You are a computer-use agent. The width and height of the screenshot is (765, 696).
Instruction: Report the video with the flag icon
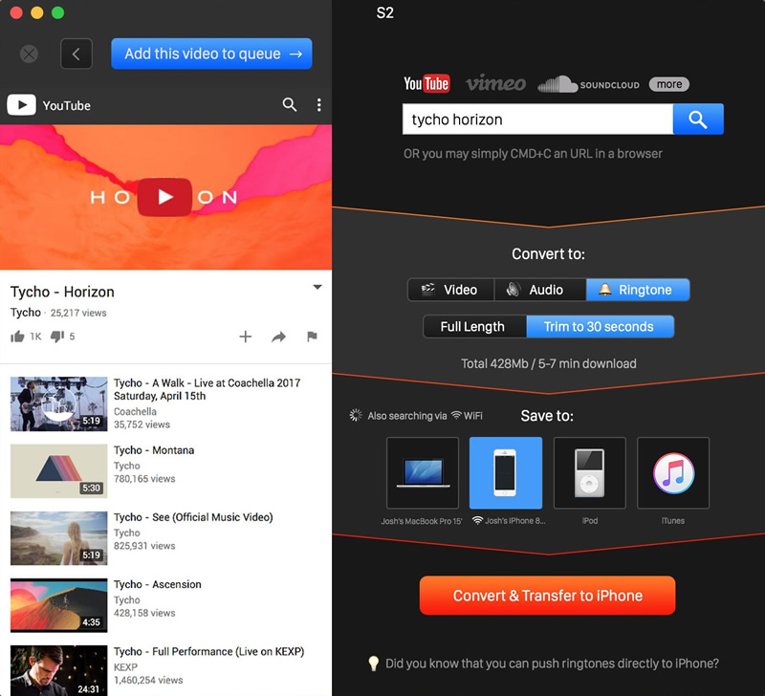point(312,337)
